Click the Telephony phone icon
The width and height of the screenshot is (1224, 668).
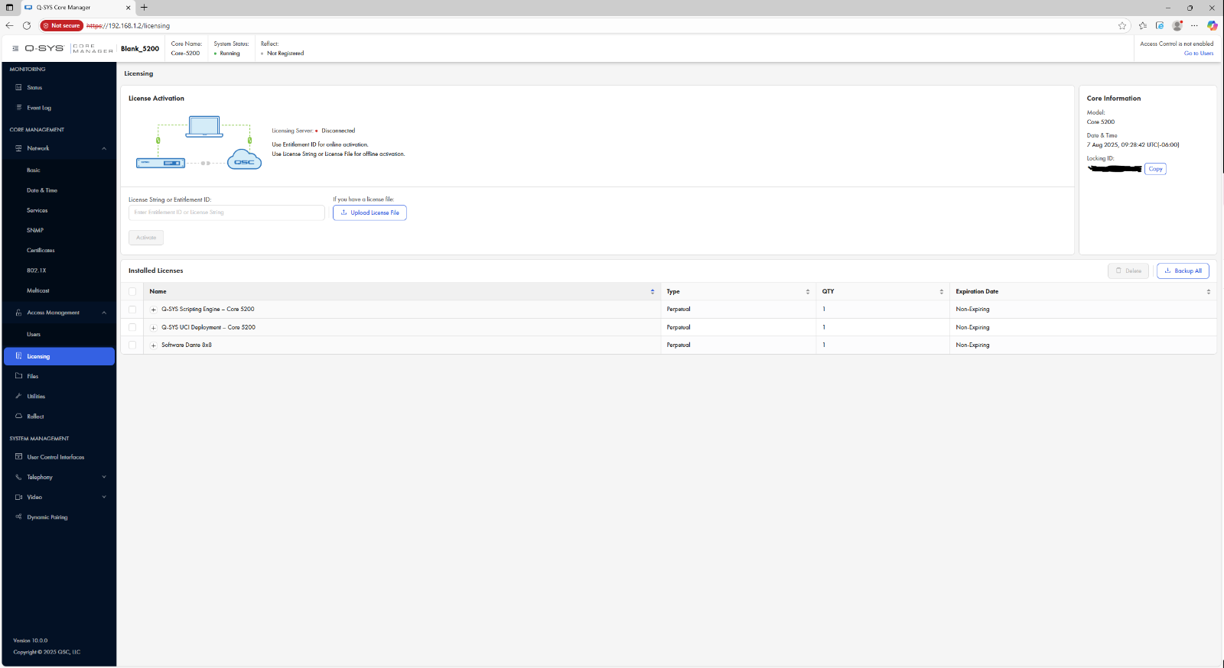click(19, 477)
